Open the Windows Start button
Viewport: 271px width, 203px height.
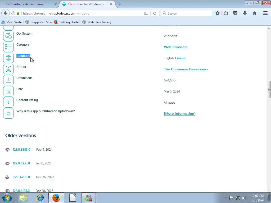(x=7, y=198)
